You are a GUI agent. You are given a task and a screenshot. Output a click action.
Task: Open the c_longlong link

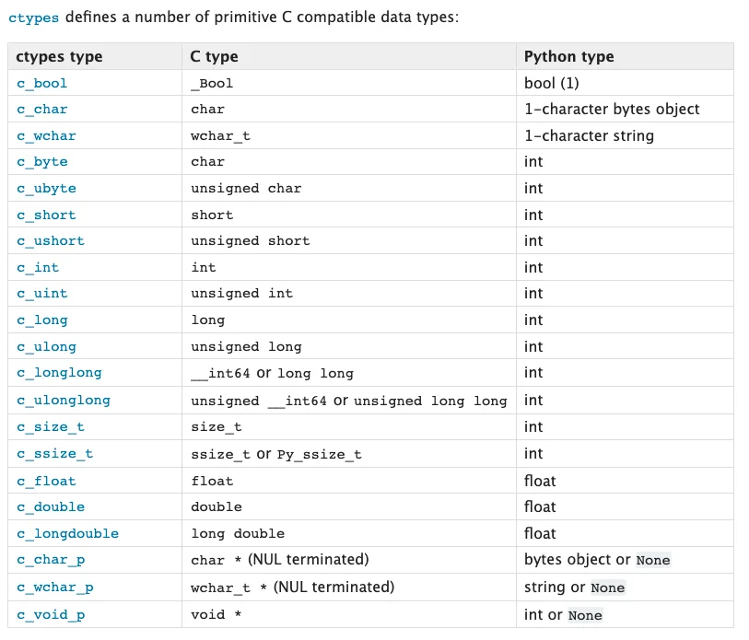[59, 372]
